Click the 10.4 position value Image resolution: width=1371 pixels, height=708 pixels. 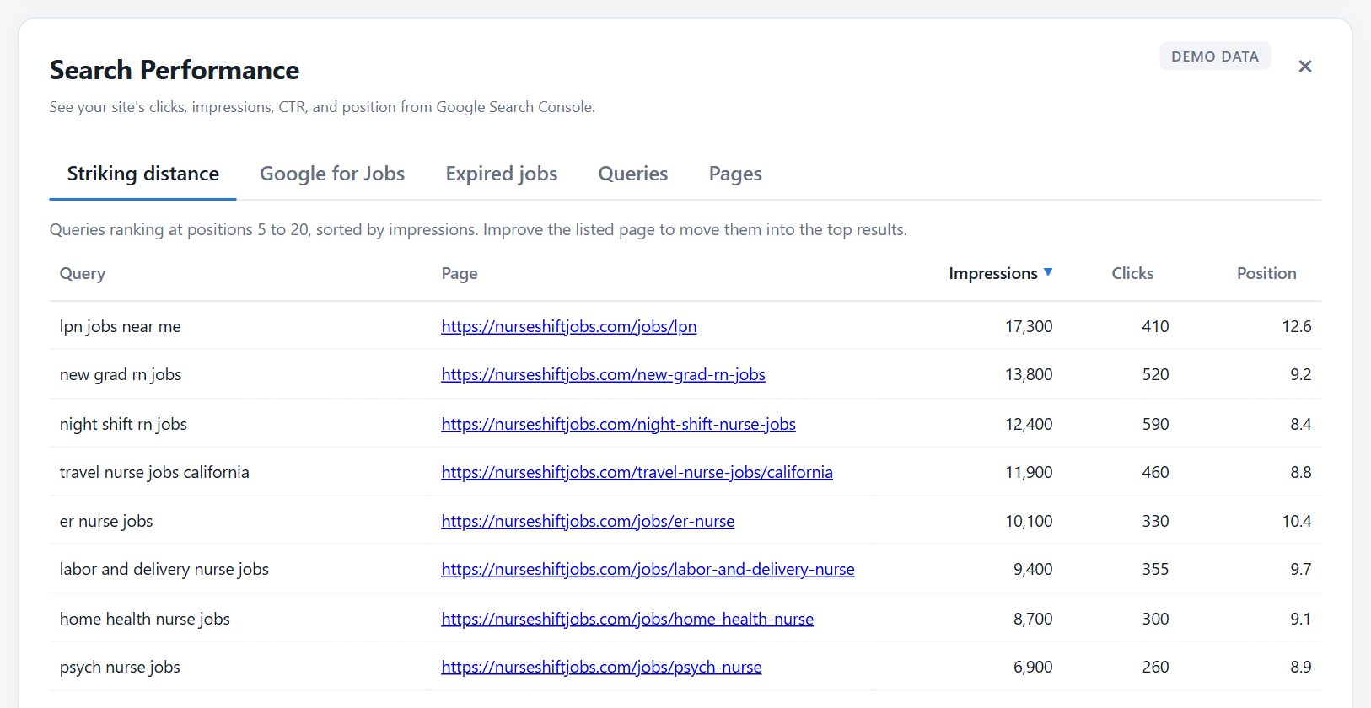(x=1297, y=521)
